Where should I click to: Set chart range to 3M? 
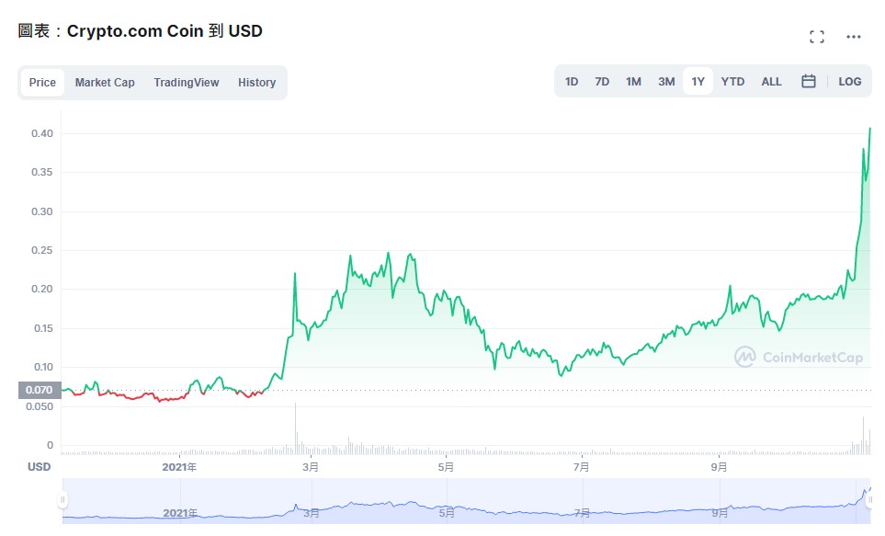pos(666,81)
